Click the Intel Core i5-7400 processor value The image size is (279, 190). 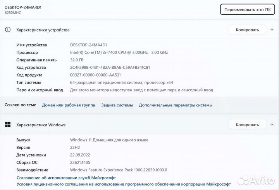(119, 52)
